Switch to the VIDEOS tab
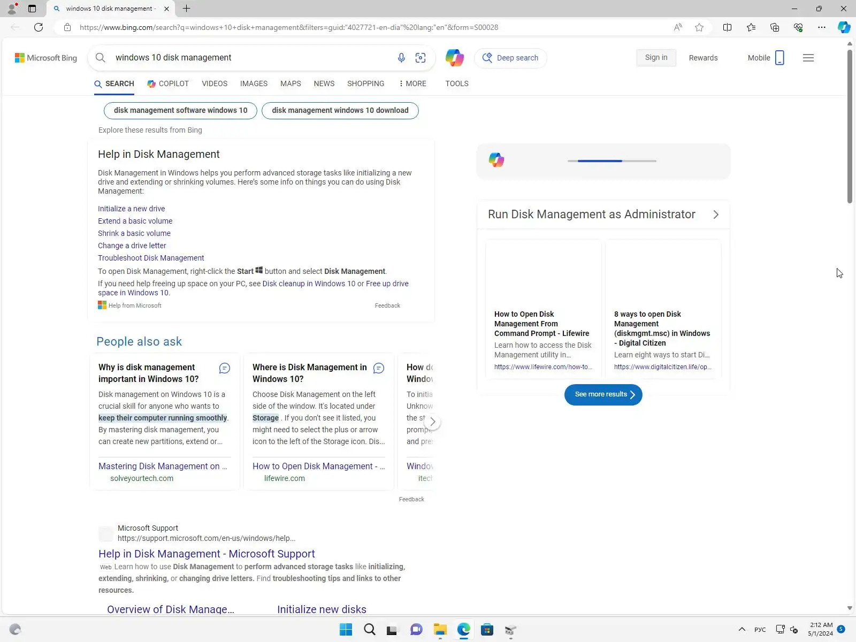 tap(215, 83)
